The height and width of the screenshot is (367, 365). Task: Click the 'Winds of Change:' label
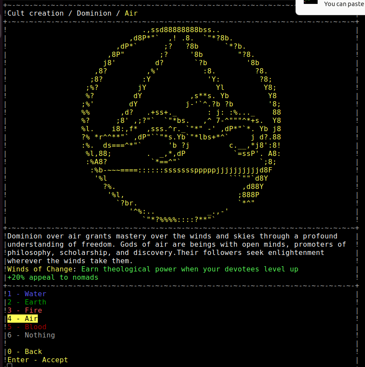(x=42, y=269)
